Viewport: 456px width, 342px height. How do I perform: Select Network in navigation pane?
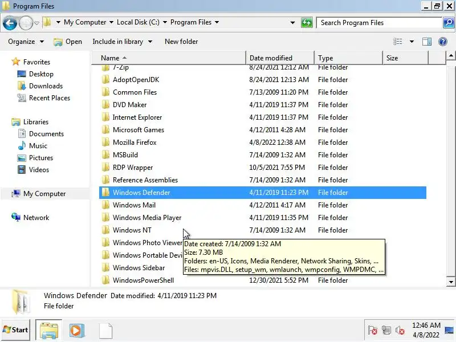(36, 218)
